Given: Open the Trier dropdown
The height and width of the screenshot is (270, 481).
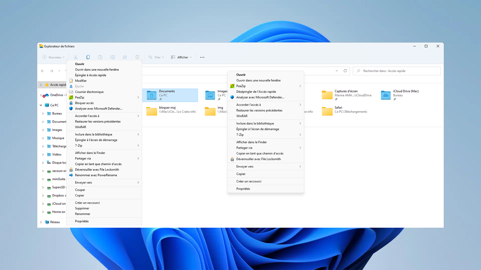Looking at the screenshot, I should point(156,57).
